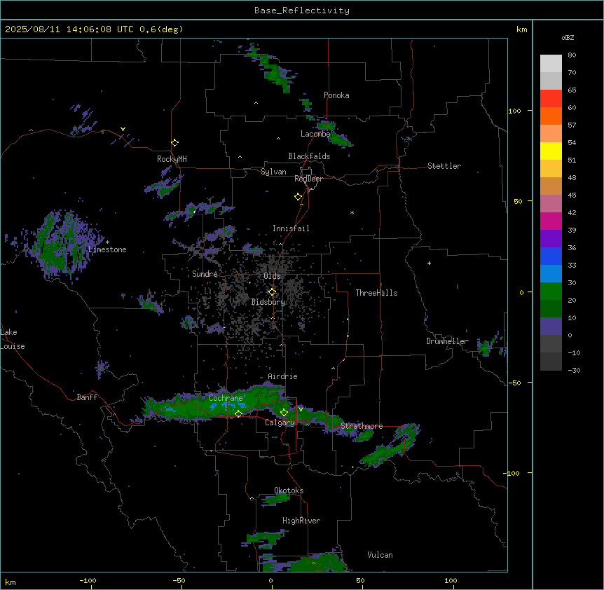Click the -30 value in the dBZ legend
This screenshot has height=590, width=604.
point(574,371)
